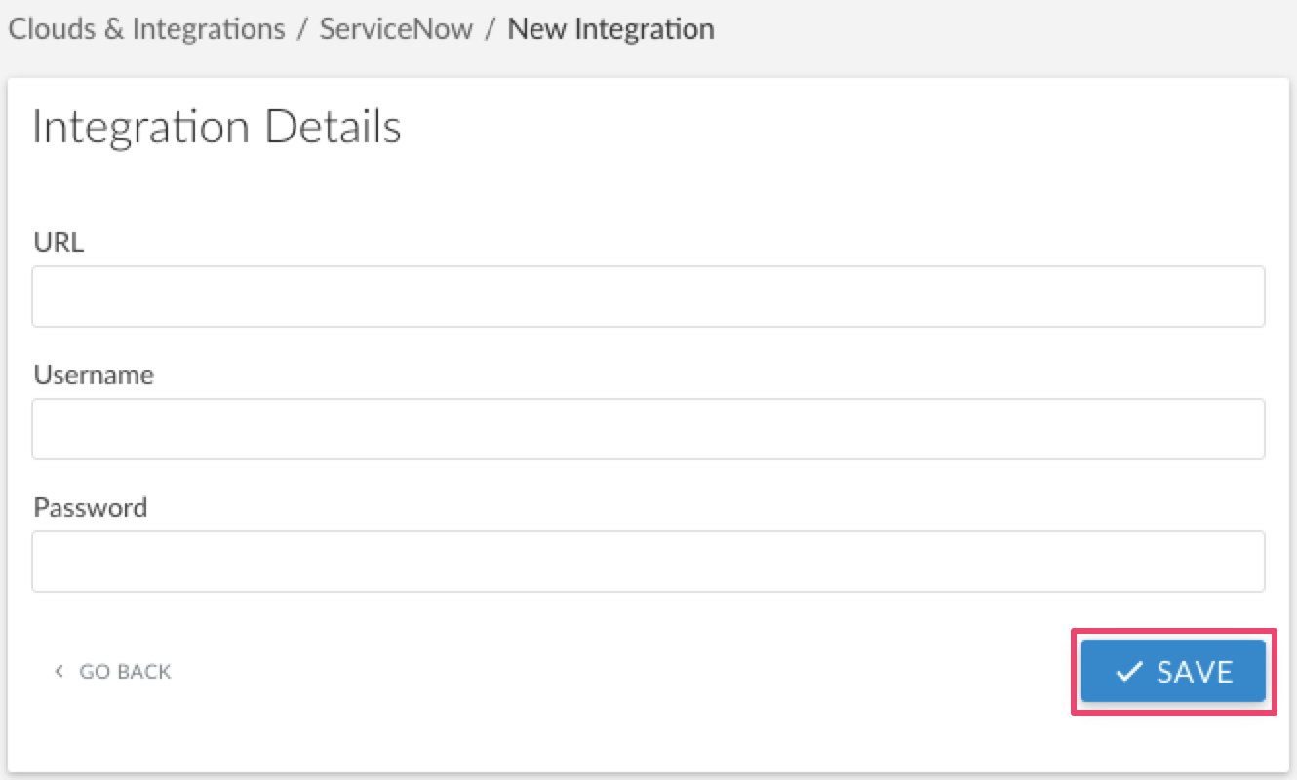This screenshot has width=1297, height=780.
Task: Click the URL field label
Action: point(59,242)
